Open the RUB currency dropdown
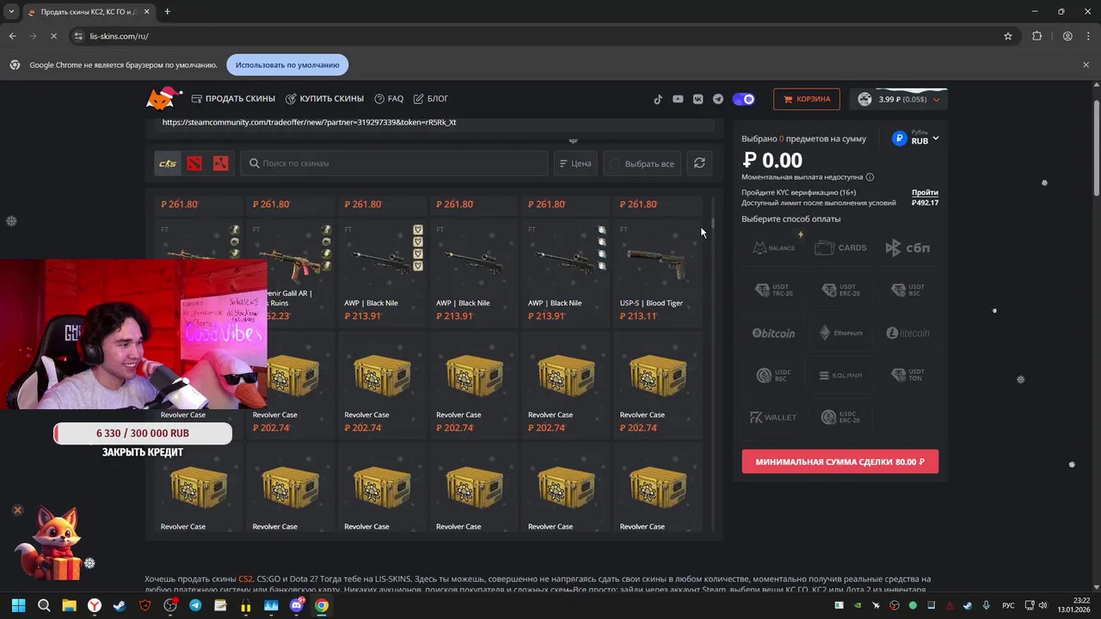The image size is (1101, 619). [x=915, y=138]
